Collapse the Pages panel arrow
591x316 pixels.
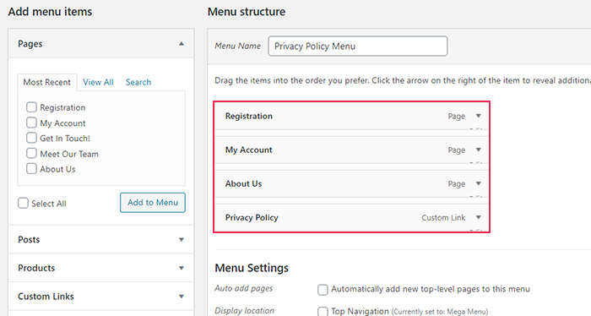point(182,44)
